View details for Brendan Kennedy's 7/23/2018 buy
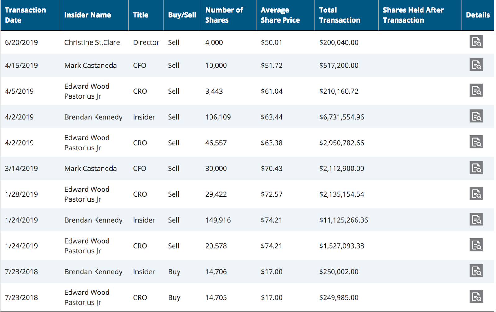496x312 pixels. pyautogui.click(x=476, y=271)
